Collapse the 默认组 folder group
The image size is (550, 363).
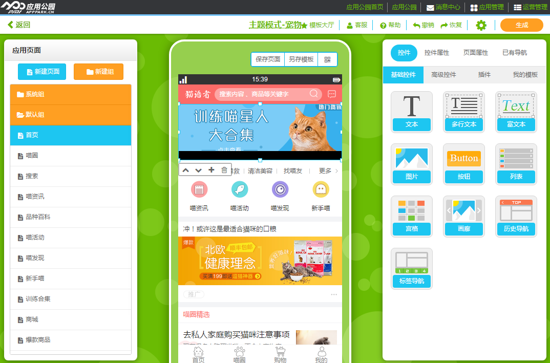(71, 115)
